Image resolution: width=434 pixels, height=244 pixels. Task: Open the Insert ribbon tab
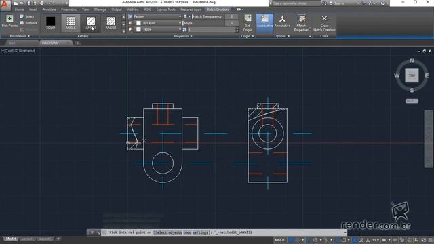33,9
